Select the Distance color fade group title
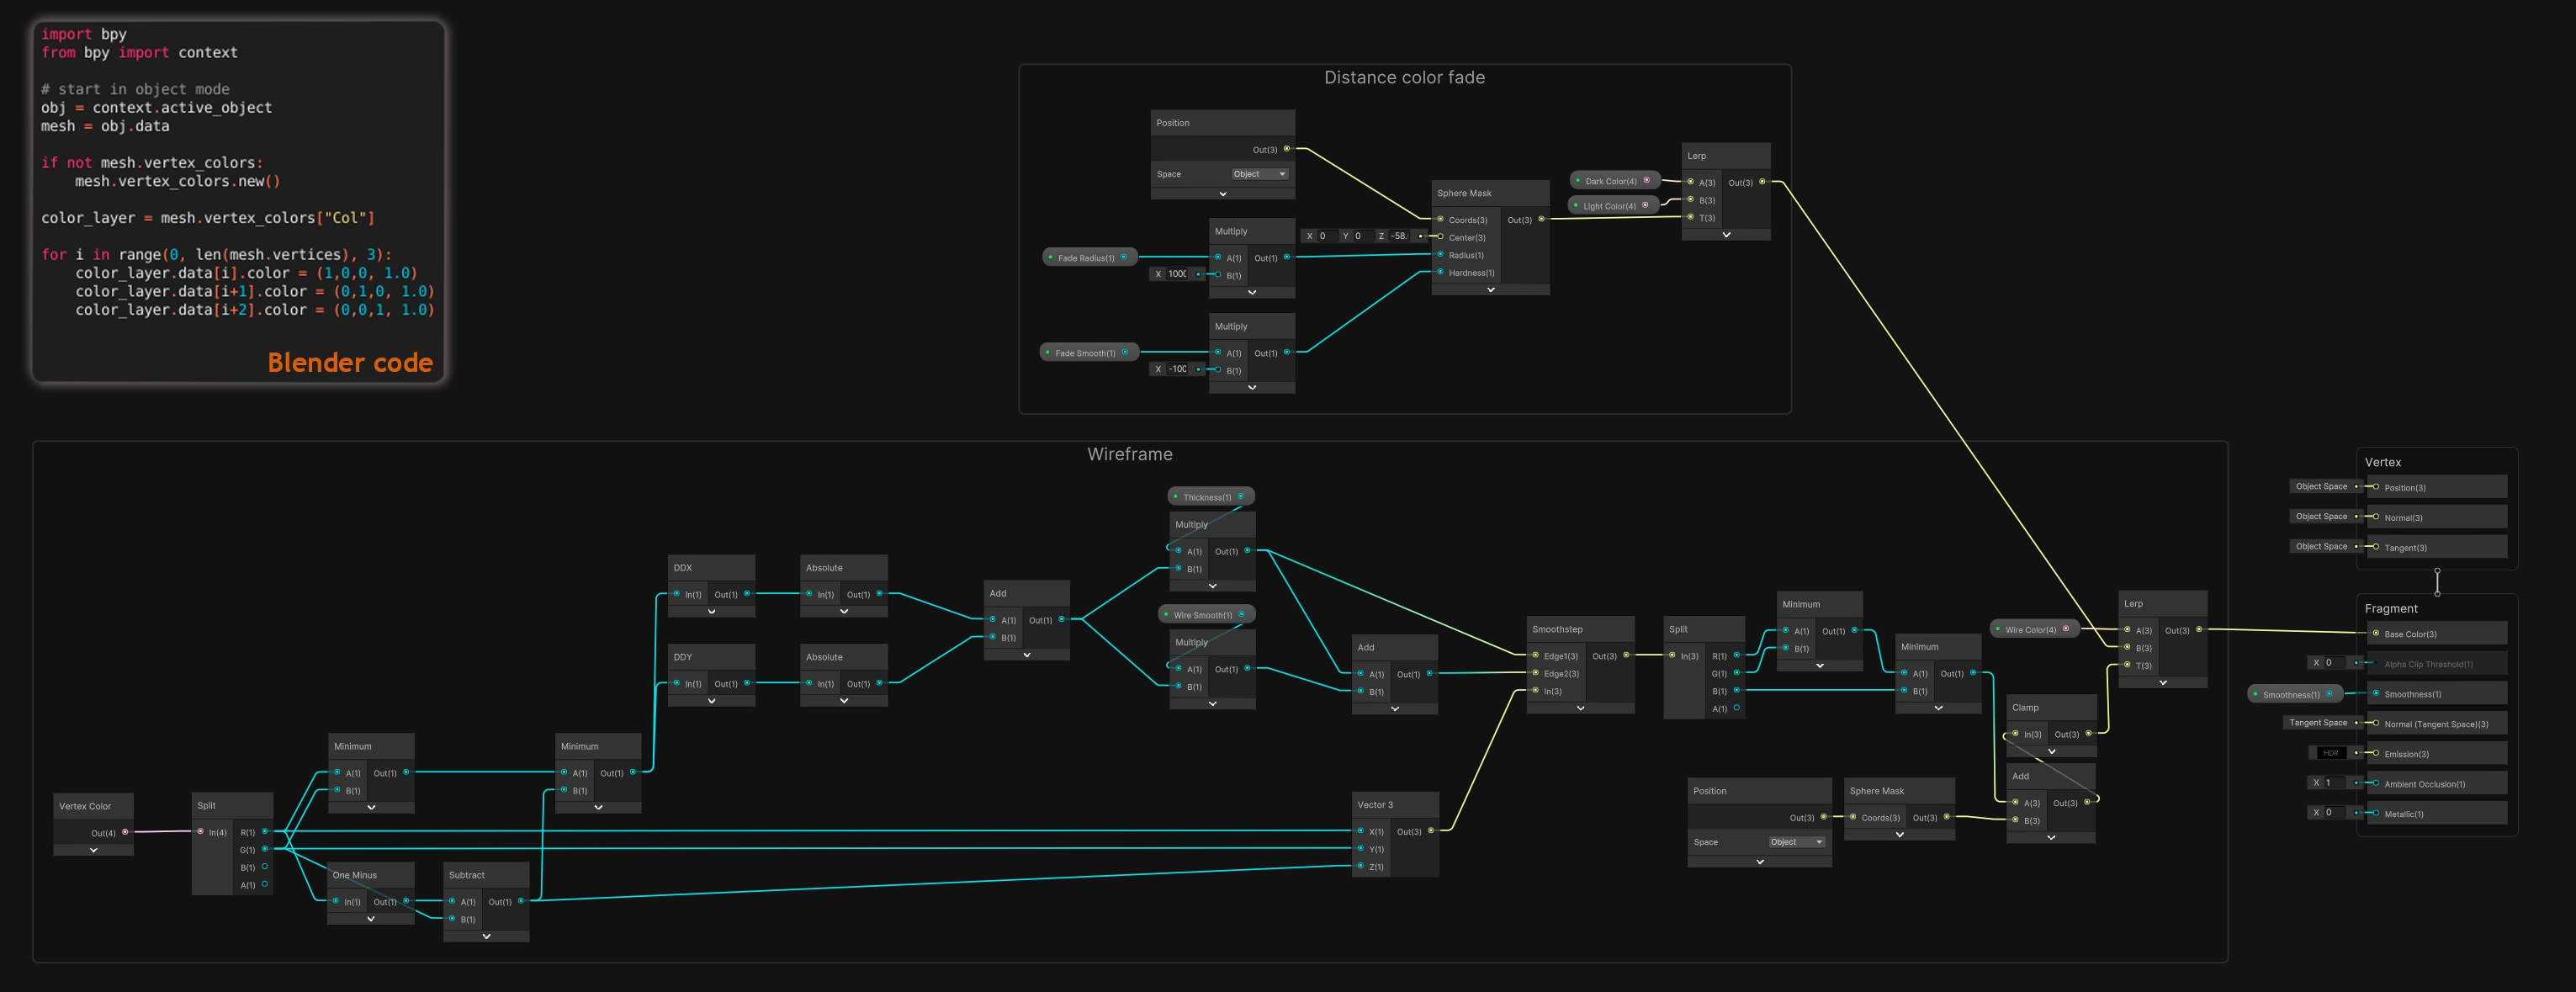This screenshot has height=992, width=2576. click(x=1404, y=78)
